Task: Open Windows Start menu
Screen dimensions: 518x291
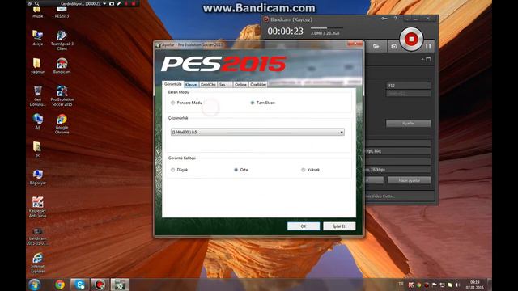Action: pos(34,285)
